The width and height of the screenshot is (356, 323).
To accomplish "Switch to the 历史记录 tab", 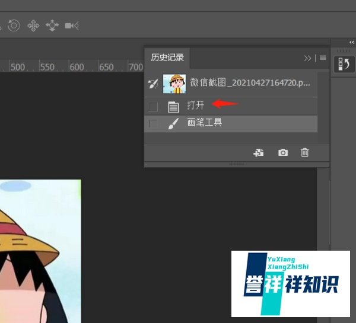I will tap(167, 57).
